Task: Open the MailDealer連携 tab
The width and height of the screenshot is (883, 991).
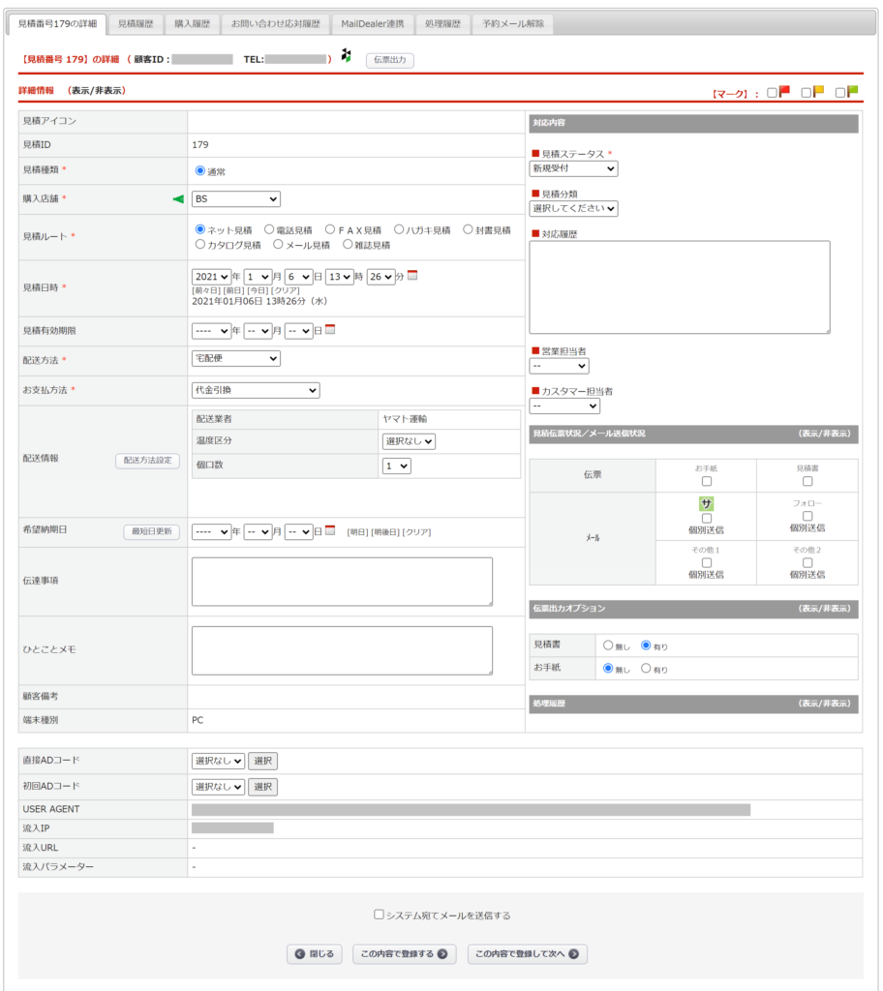Action: coord(373,23)
